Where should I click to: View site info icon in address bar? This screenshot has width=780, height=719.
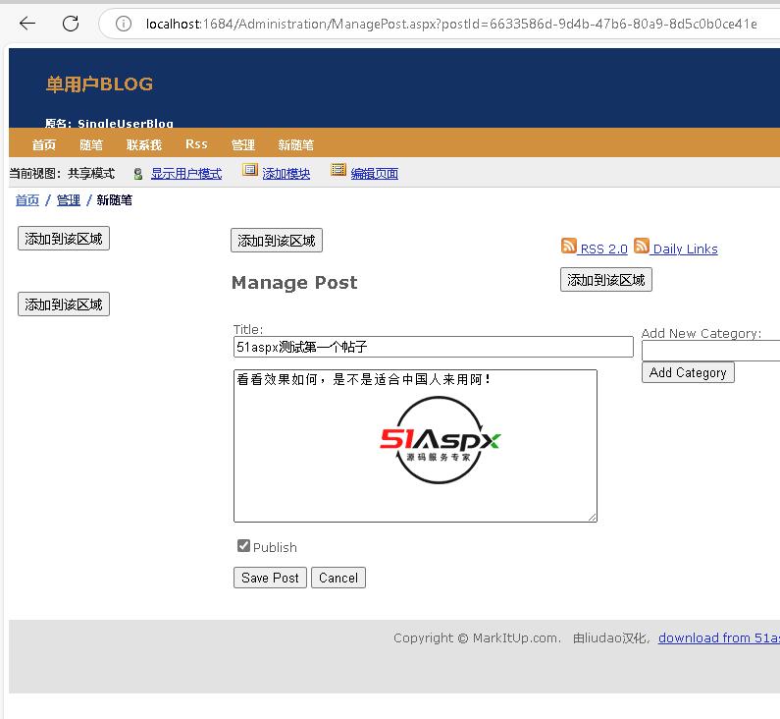point(124,24)
